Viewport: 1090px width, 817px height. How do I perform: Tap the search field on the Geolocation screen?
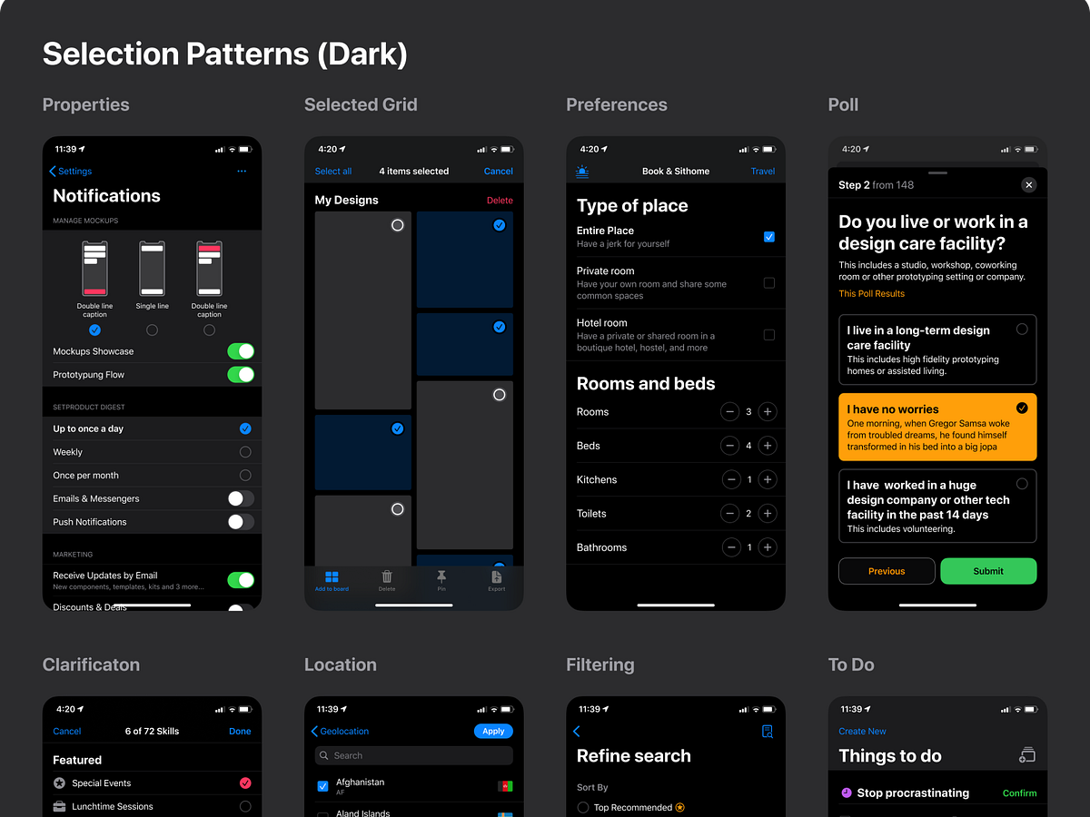point(413,754)
